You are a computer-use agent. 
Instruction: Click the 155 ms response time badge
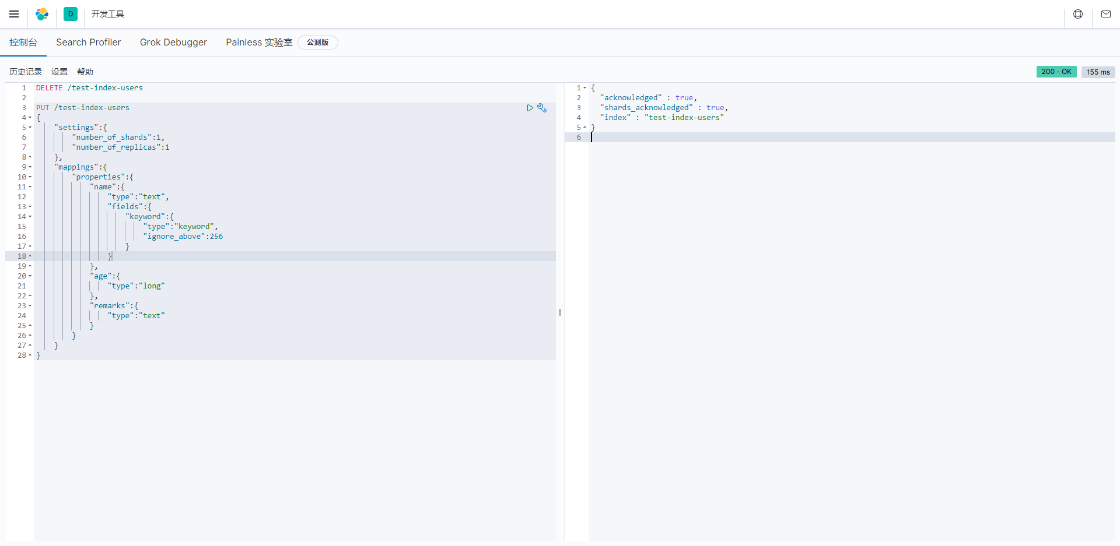pos(1098,72)
